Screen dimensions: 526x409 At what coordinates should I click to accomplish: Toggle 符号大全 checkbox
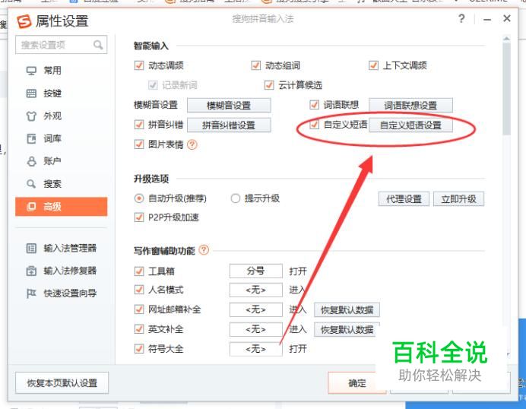139,349
